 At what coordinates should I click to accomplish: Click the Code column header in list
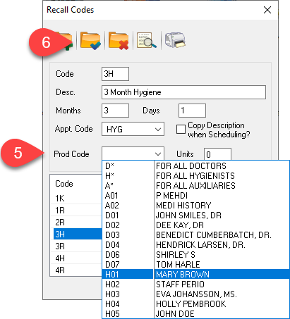64,184
